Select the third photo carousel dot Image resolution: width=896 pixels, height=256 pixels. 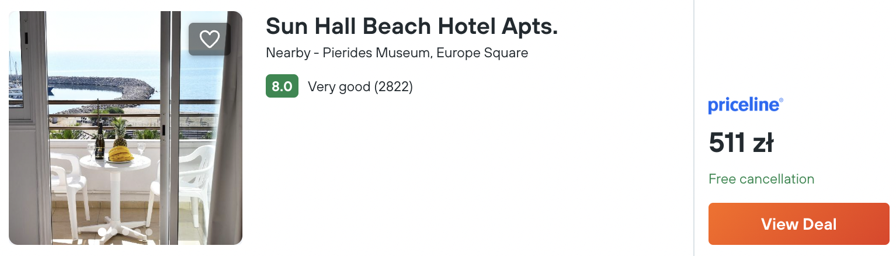click(x=126, y=232)
